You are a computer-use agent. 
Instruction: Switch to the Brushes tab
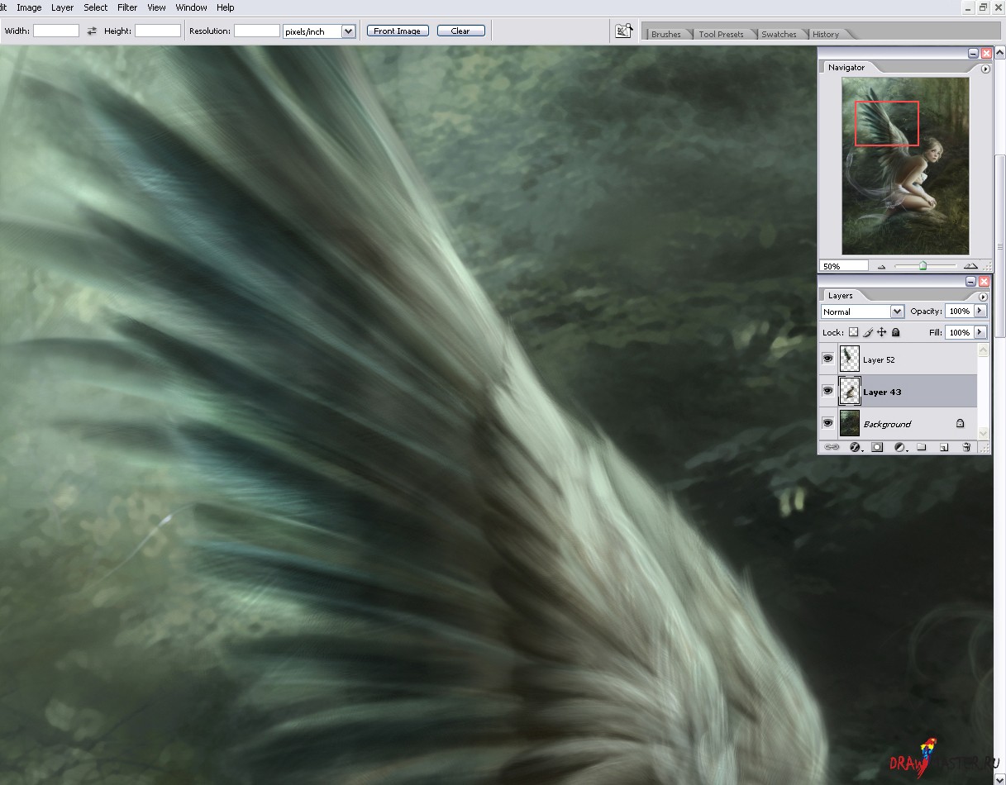pyautogui.click(x=666, y=34)
